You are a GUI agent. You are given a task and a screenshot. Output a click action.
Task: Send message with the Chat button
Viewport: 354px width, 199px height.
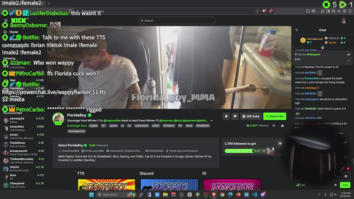click(x=345, y=185)
